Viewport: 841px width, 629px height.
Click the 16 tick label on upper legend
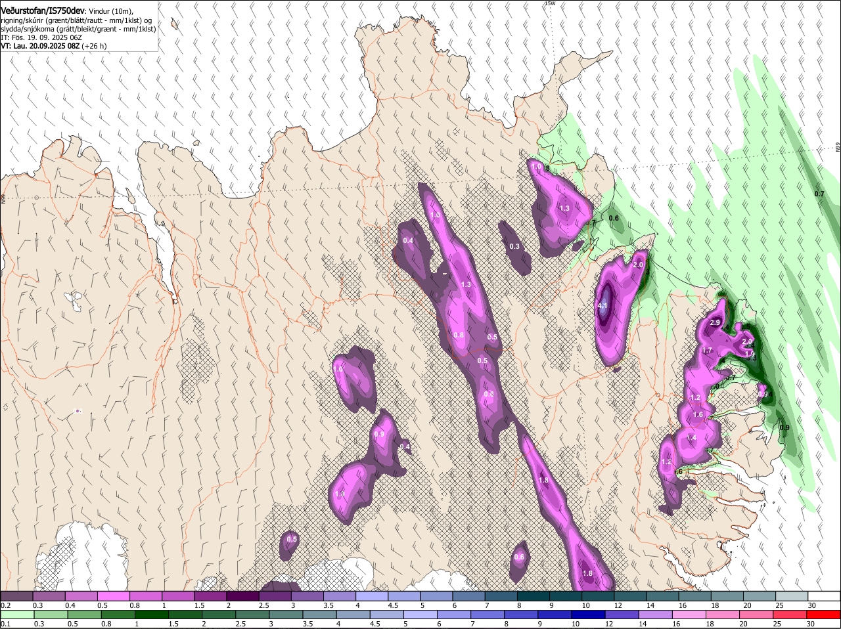(682, 605)
